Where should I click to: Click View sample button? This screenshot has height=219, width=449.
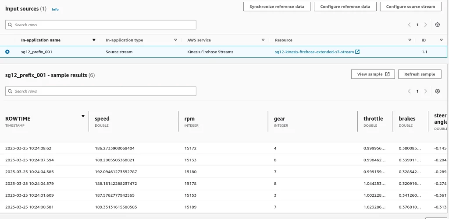(x=373, y=74)
